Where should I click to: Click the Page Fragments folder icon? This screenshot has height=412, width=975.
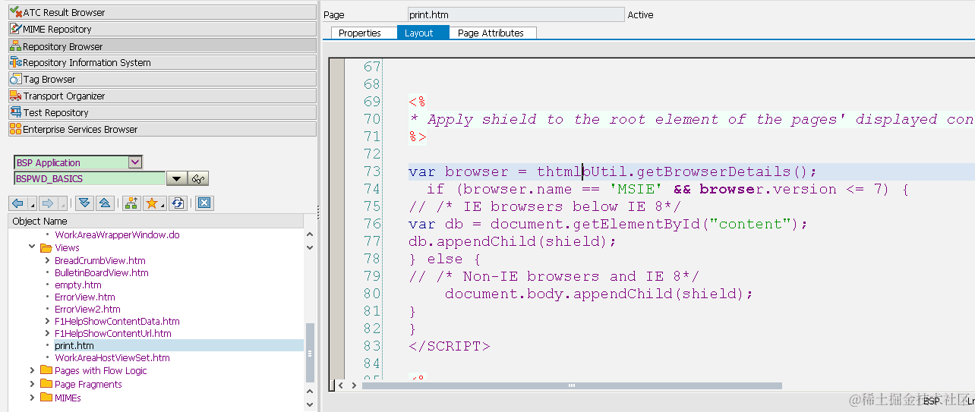coord(46,384)
